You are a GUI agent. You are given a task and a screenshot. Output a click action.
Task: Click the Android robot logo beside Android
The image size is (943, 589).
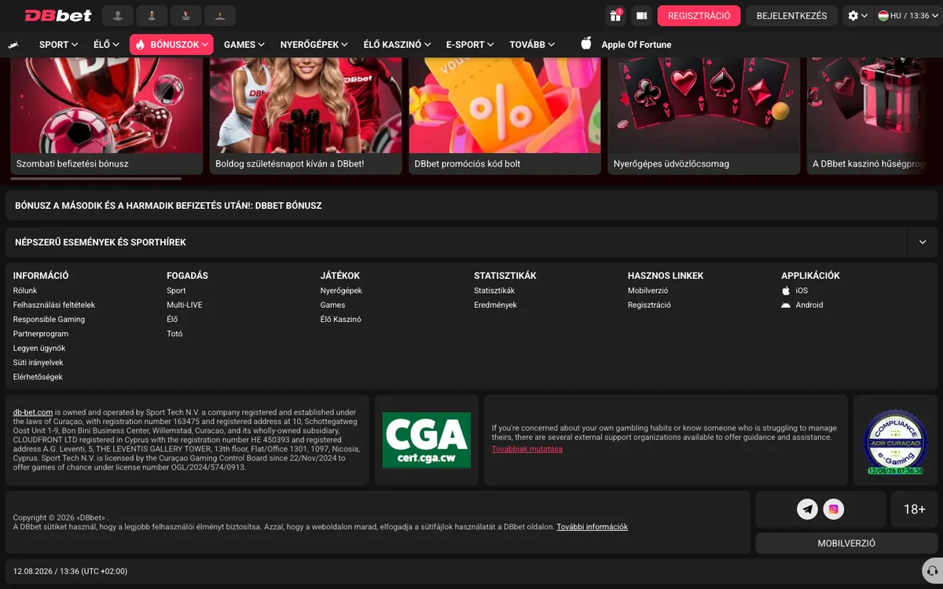[786, 305]
